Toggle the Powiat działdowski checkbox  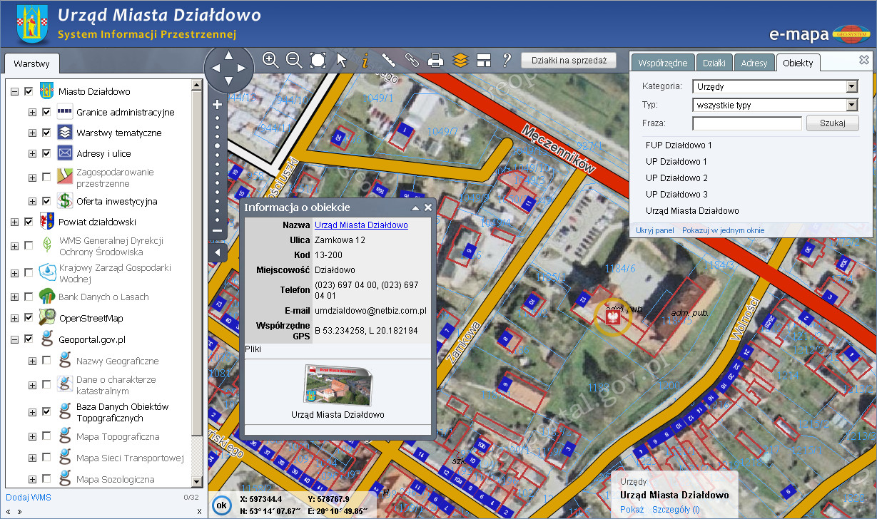[29, 222]
